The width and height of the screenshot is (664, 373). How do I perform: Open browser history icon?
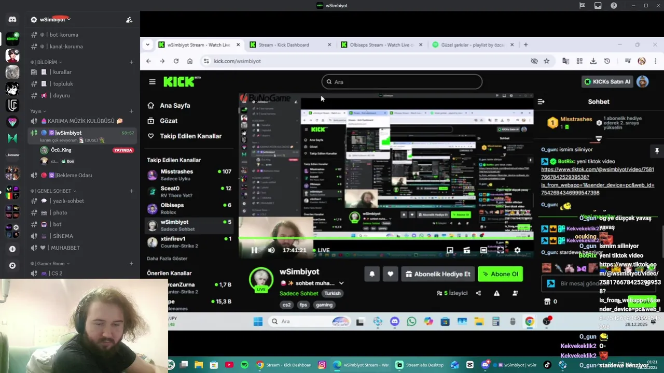tap(607, 61)
